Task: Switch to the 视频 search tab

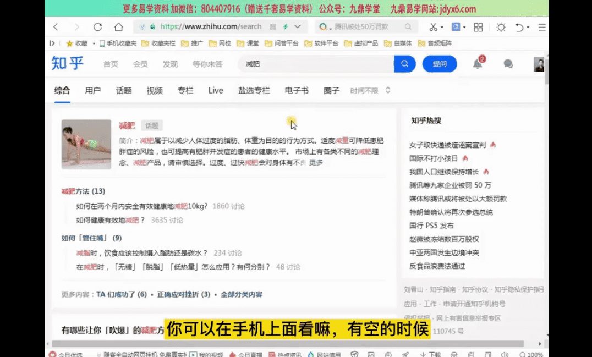Action: point(155,91)
